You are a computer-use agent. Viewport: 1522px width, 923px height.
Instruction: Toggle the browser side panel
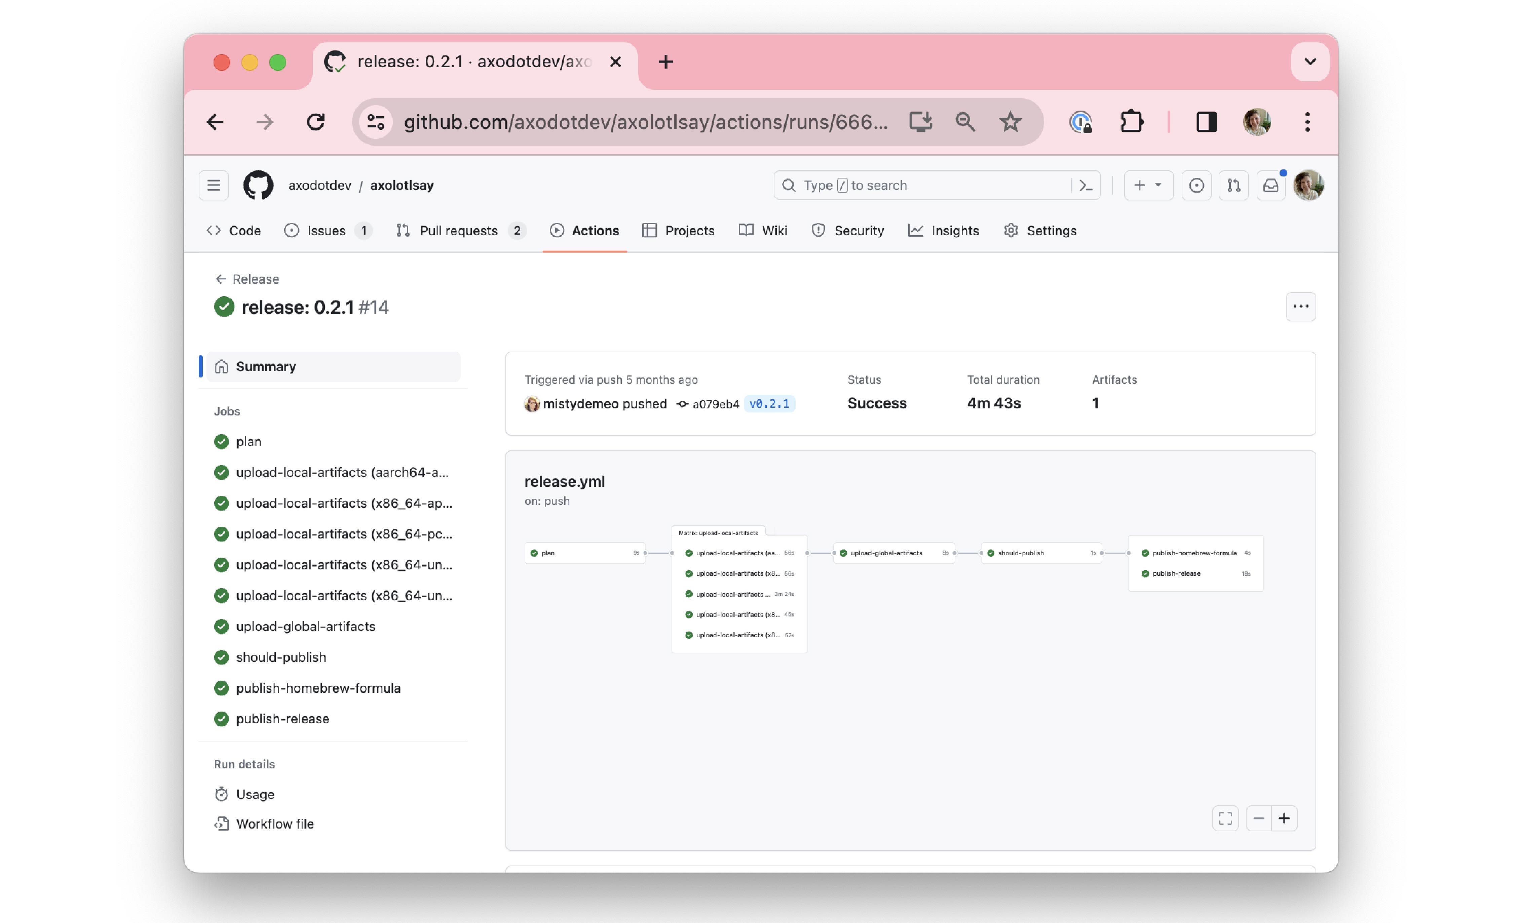(1206, 122)
